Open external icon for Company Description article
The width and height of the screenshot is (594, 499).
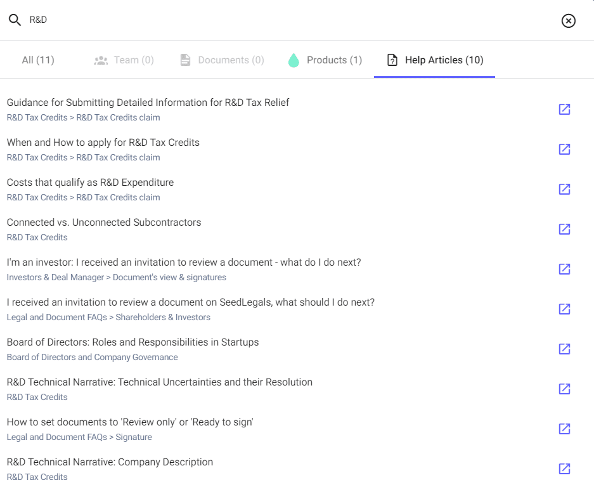[x=564, y=469]
